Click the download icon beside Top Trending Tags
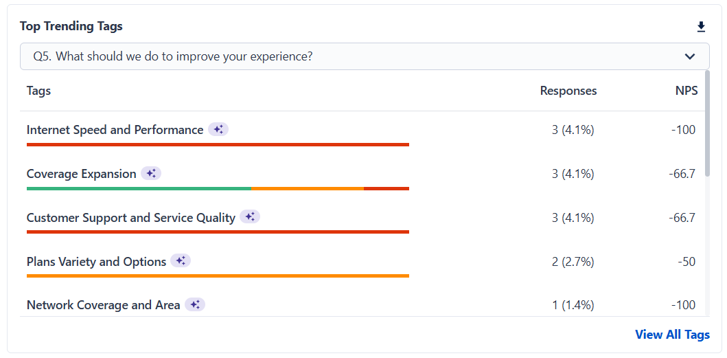This screenshot has height=358, width=727. [701, 27]
